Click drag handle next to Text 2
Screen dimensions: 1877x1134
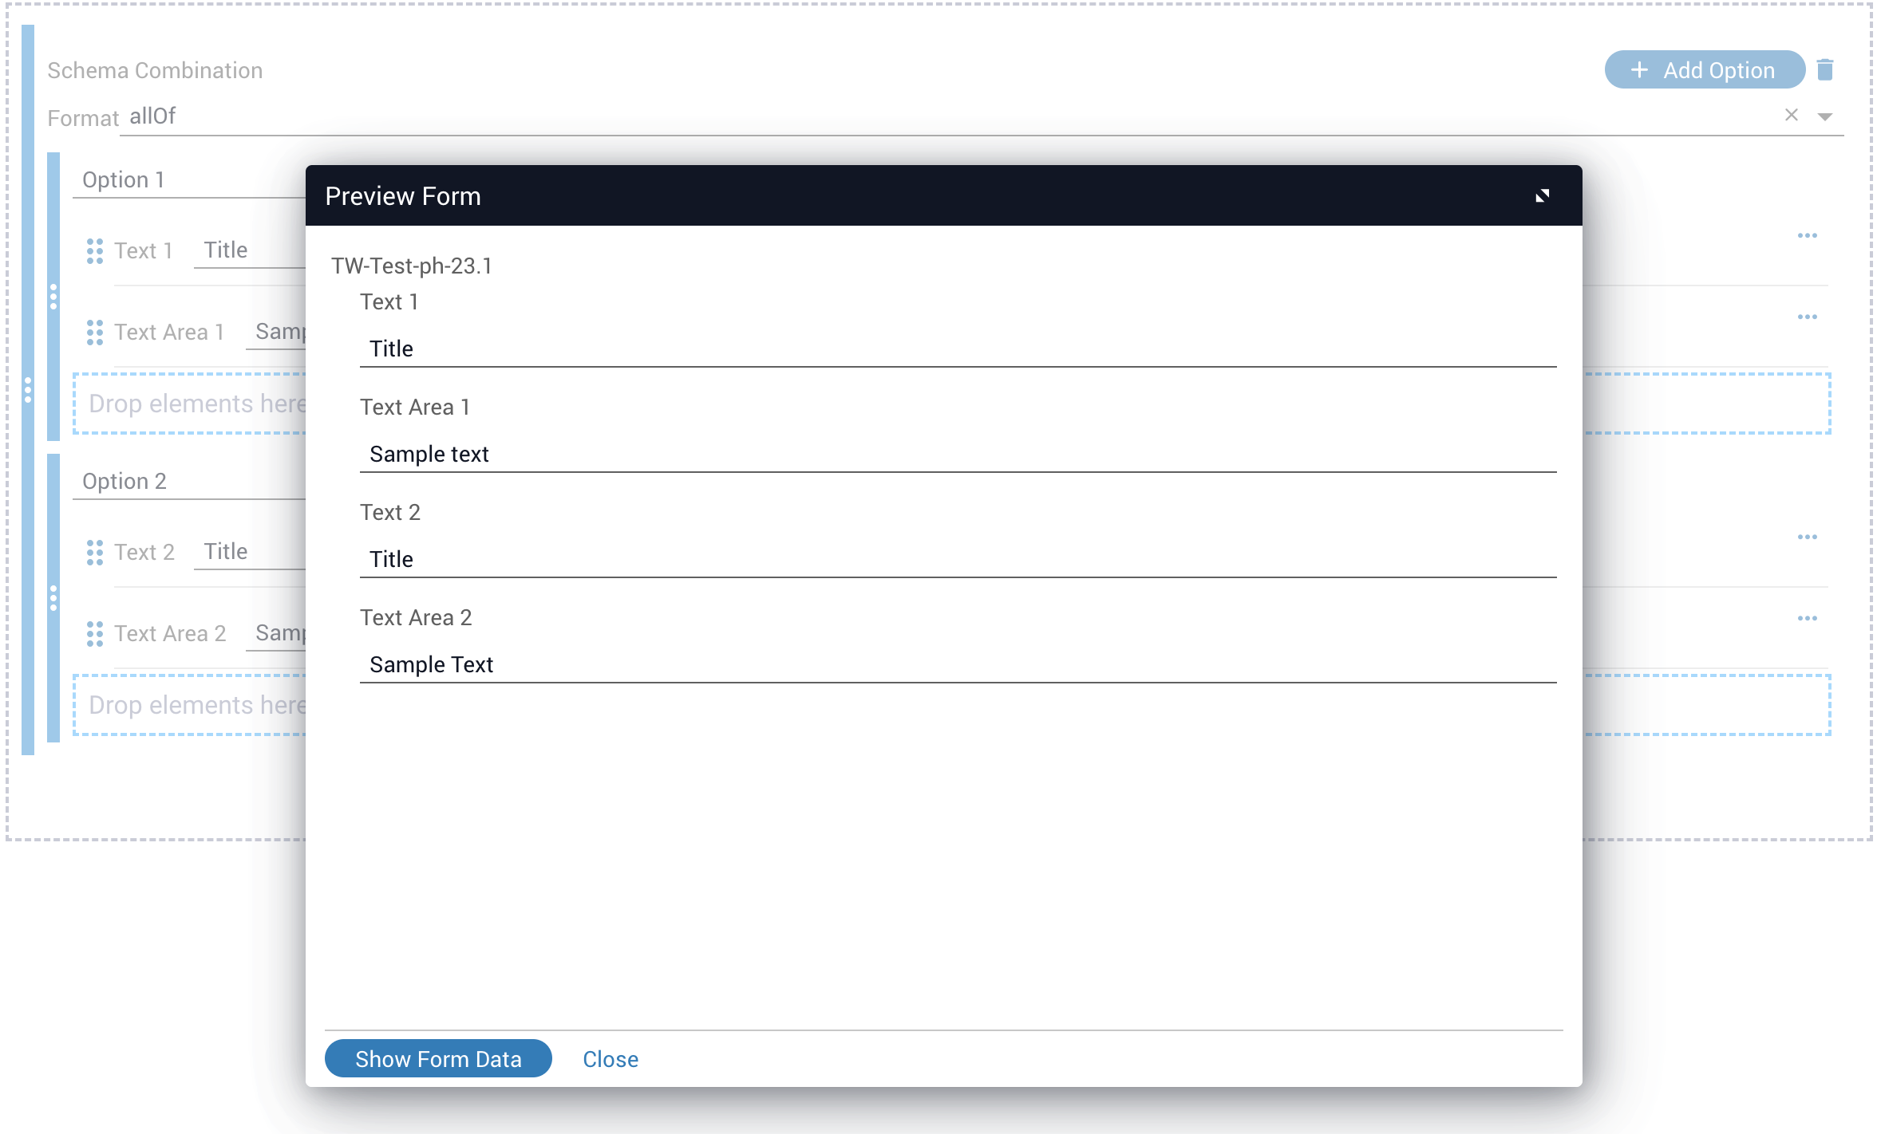(x=95, y=553)
